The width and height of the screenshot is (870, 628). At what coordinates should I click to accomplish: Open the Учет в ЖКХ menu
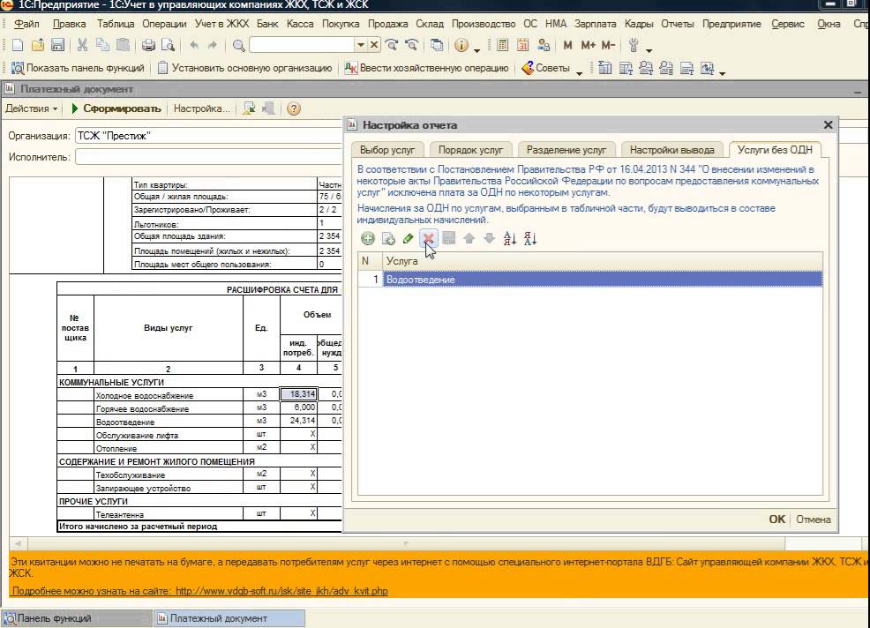click(222, 24)
